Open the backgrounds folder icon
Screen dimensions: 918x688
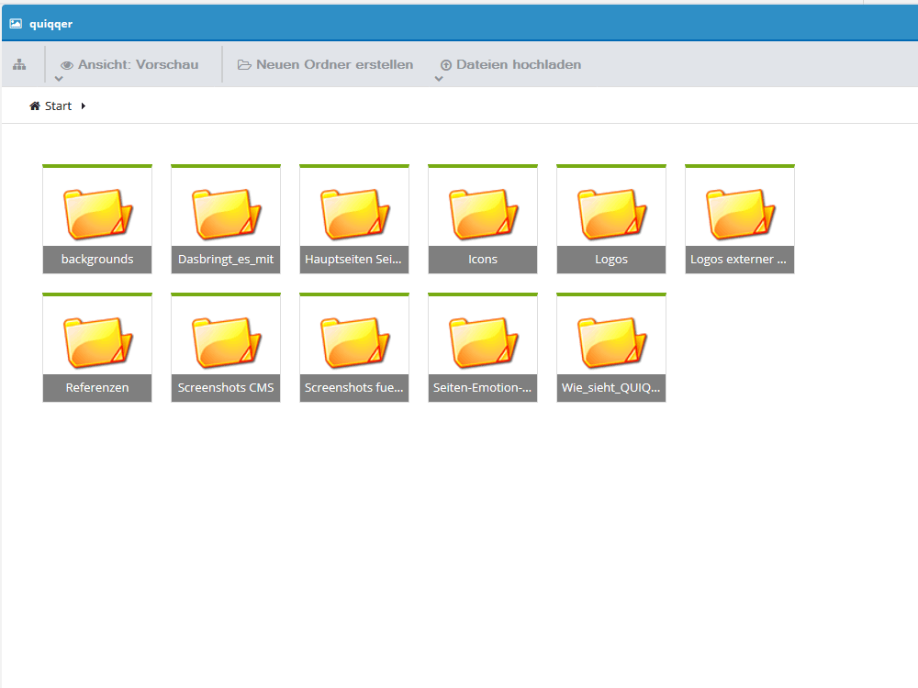click(98, 214)
